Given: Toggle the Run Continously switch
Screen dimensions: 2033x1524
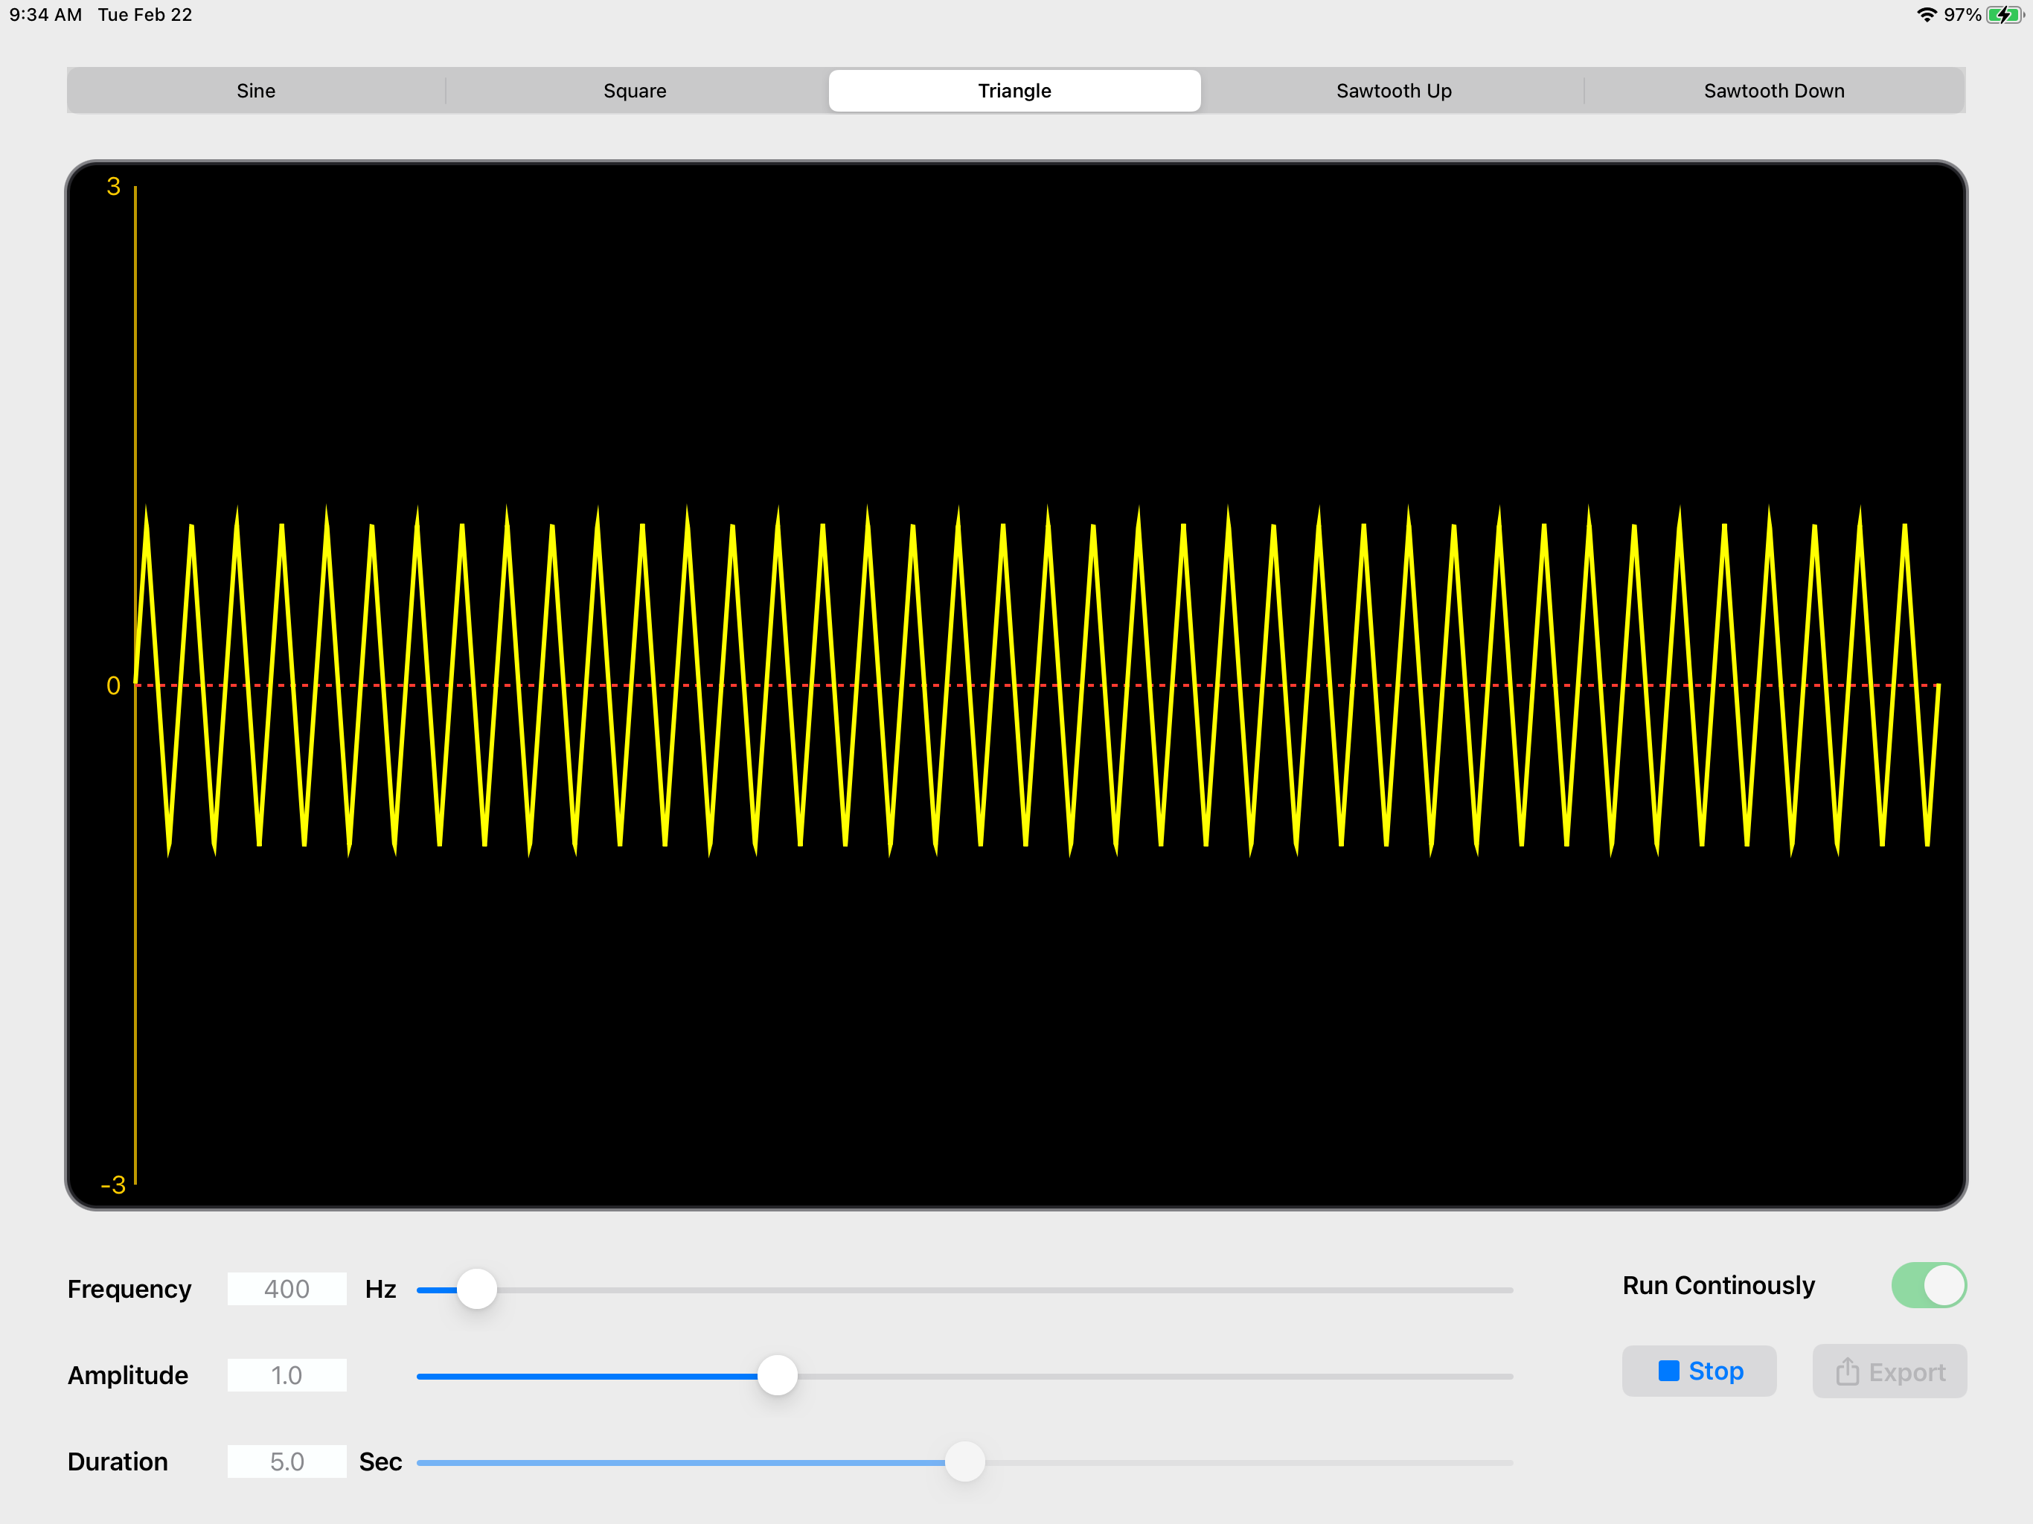Looking at the screenshot, I should coord(1927,1285).
